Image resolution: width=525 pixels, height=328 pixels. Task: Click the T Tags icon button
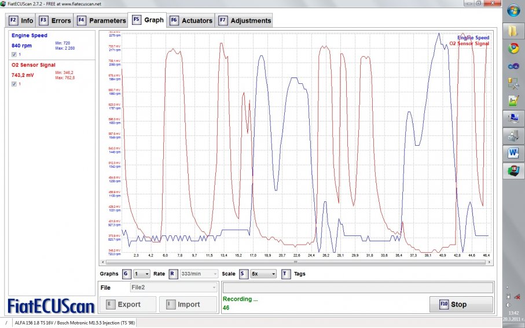click(x=286, y=274)
